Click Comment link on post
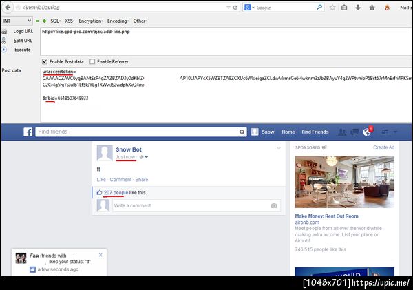This screenshot has width=413, height=290. [120, 180]
